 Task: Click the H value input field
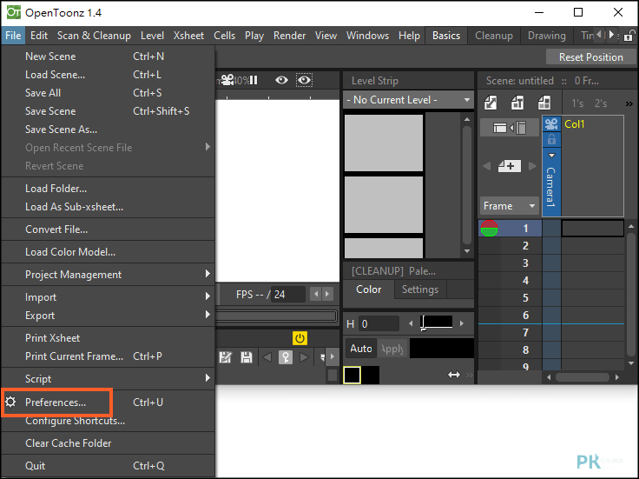pyautogui.click(x=379, y=324)
